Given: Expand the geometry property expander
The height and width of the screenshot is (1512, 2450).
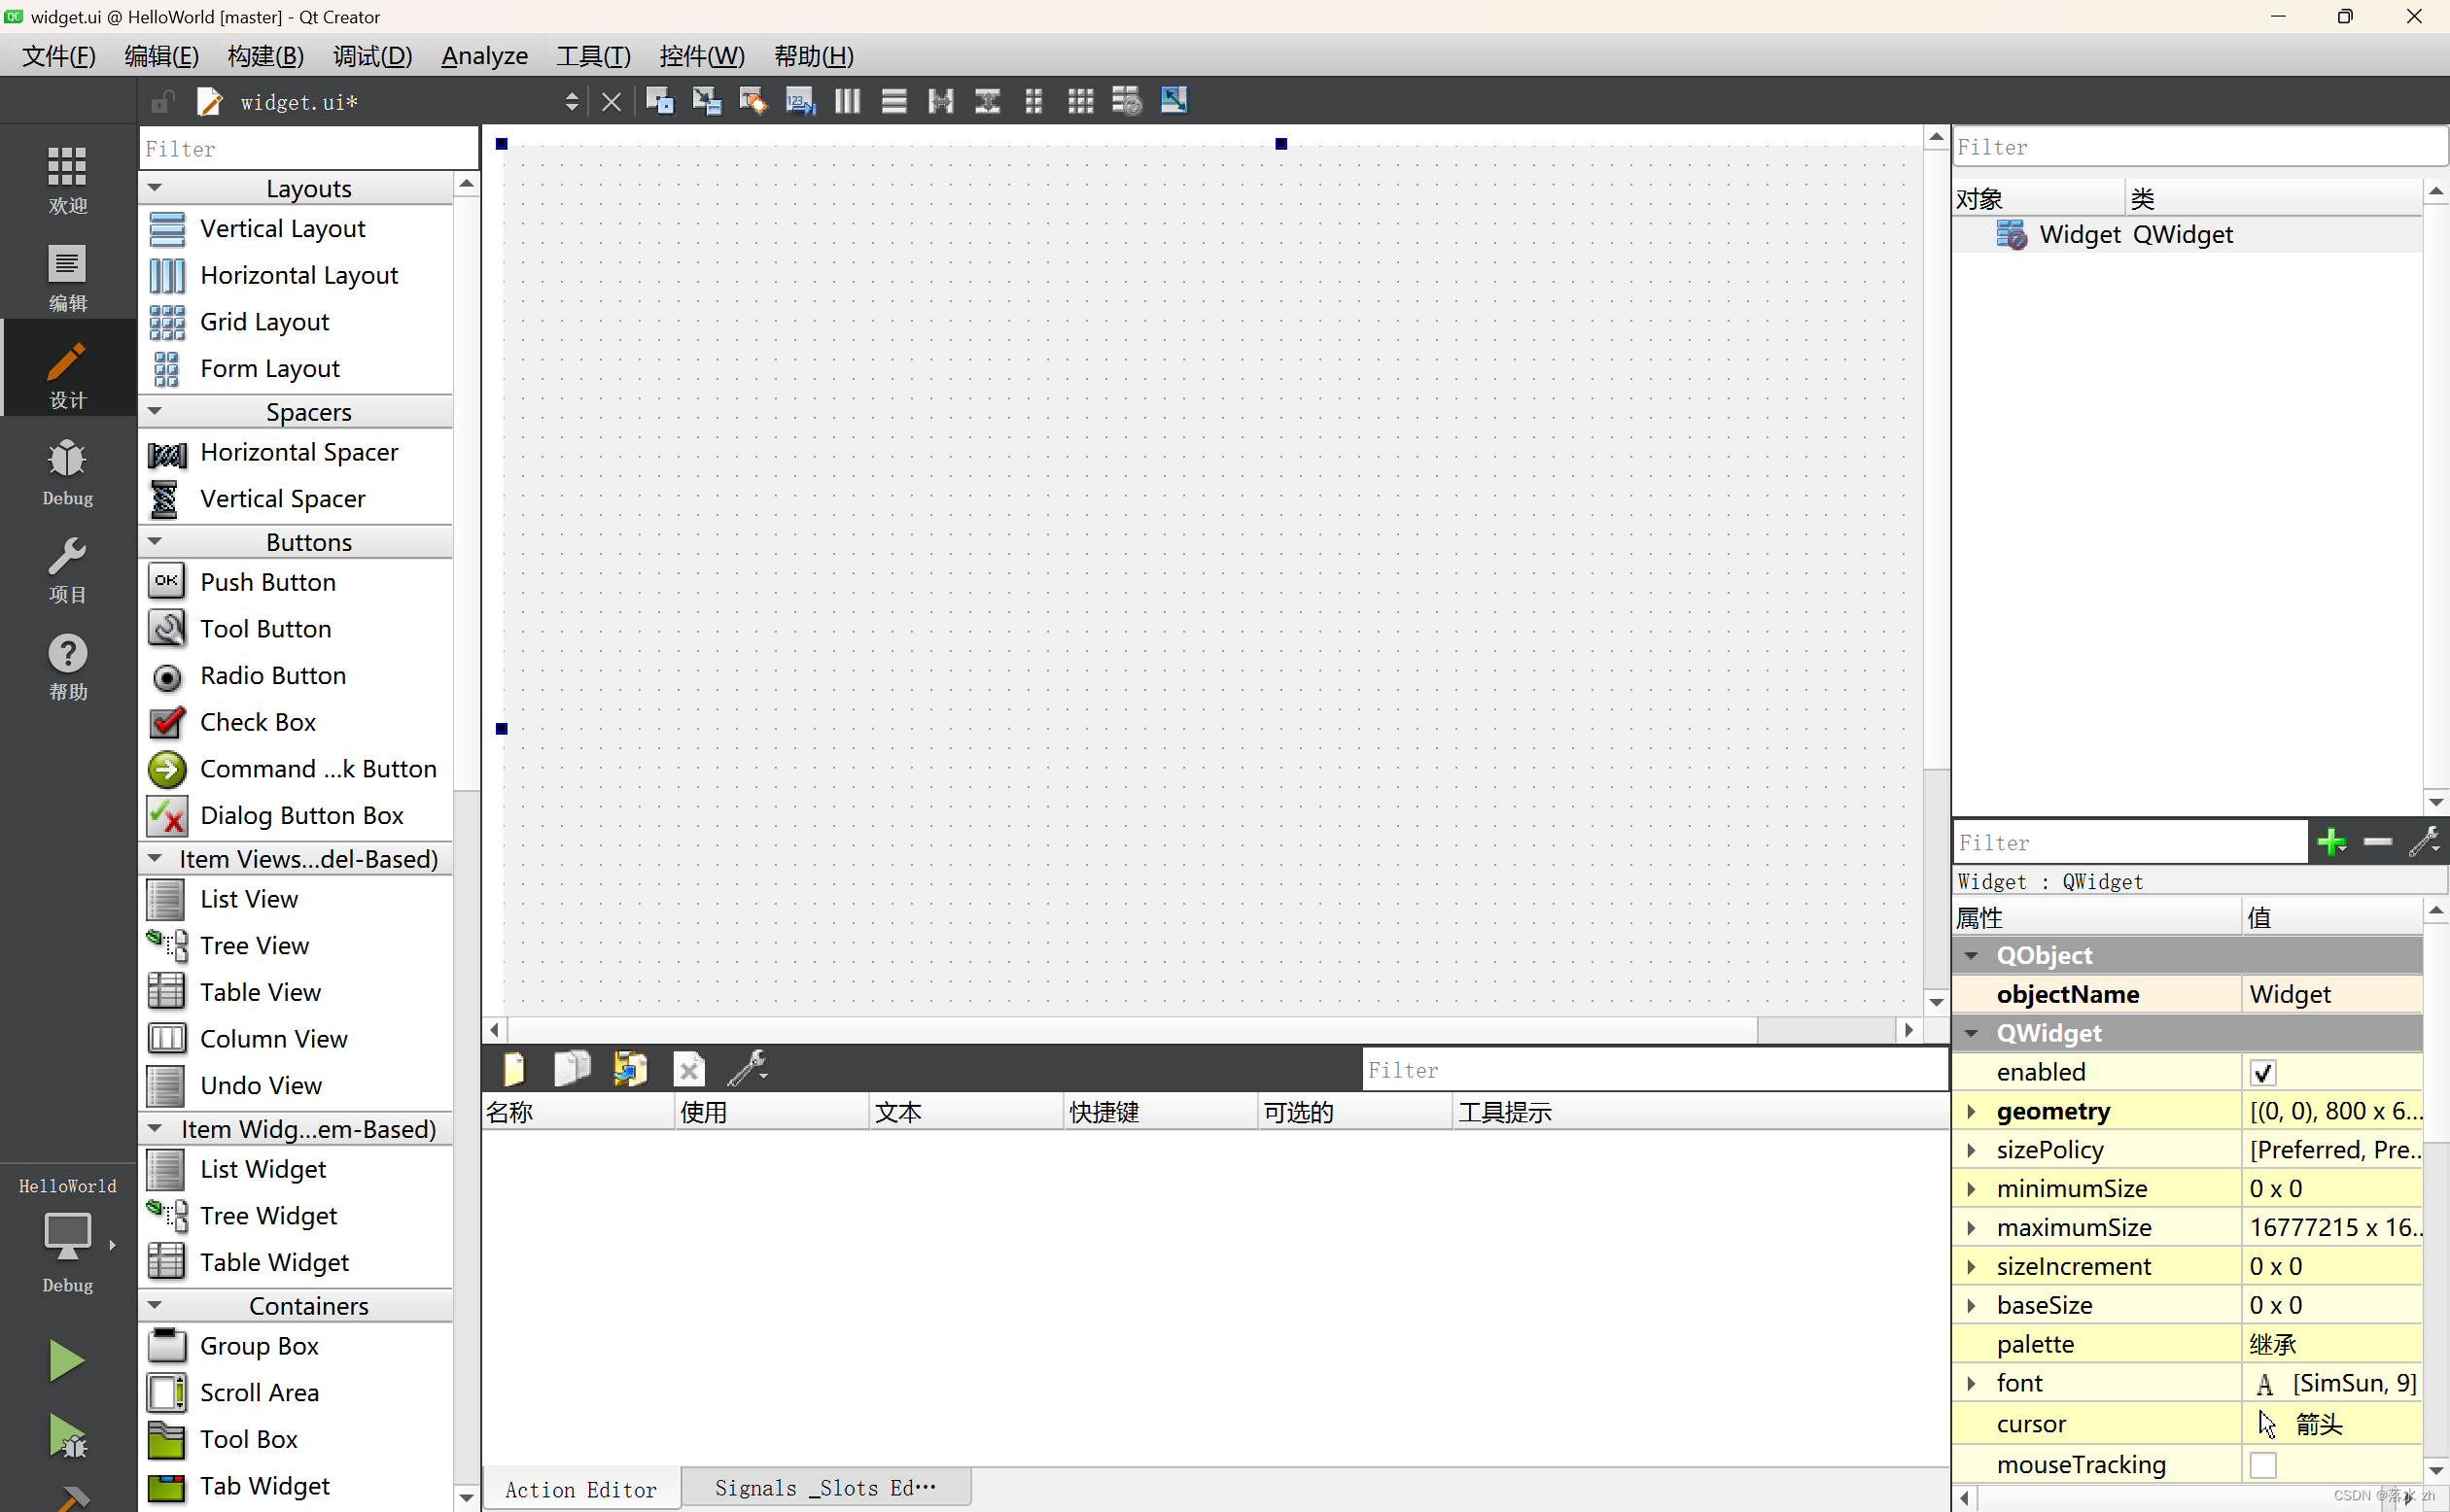Looking at the screenshot, I should (1973, 1110).
